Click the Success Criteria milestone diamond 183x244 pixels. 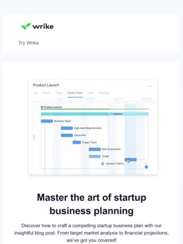point(103,164)
